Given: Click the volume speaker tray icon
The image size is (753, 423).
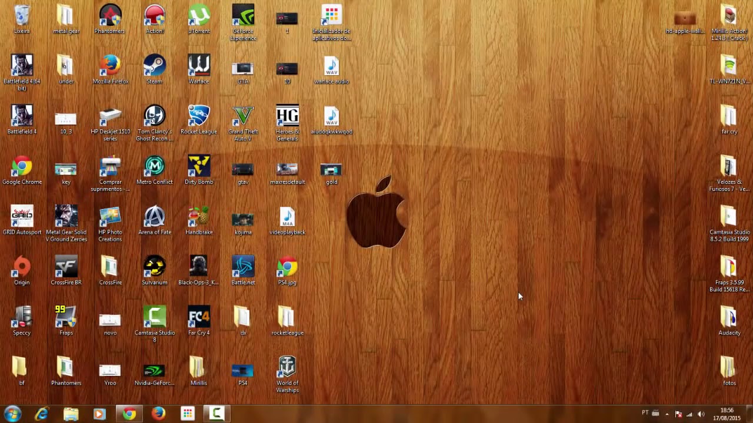Looking at the screenshot, I should coord(701,414).
